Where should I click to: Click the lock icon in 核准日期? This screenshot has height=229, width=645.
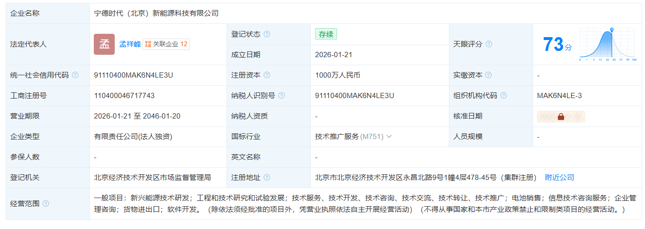[x=561, y=117]
